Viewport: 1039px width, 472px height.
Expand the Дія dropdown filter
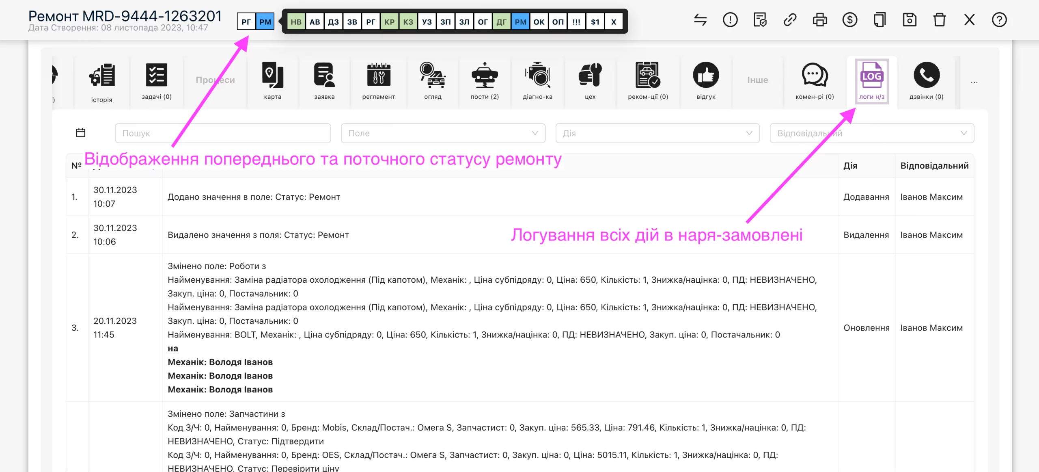[657, 133]
